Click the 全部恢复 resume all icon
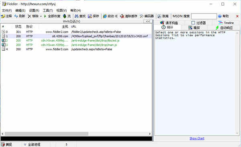The image size is (241, 147). coord(45,16)
